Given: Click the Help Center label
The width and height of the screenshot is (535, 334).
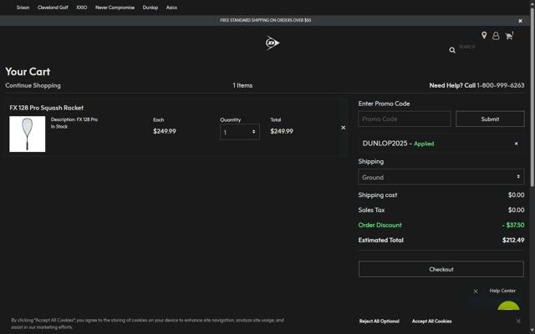Looking at the screenshot, I should (502, 291).
